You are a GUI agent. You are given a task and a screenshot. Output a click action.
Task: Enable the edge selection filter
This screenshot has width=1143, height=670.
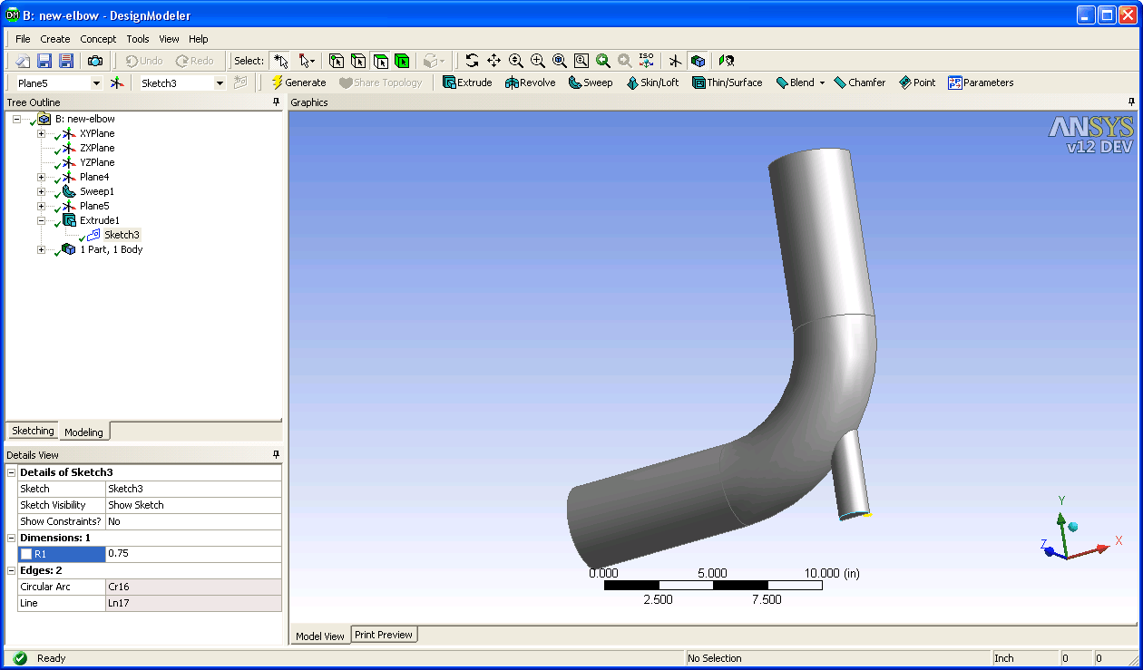pos(358,61)
